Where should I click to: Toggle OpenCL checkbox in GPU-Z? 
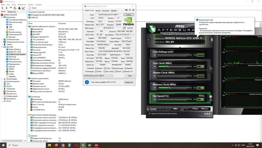click(96, 68)
